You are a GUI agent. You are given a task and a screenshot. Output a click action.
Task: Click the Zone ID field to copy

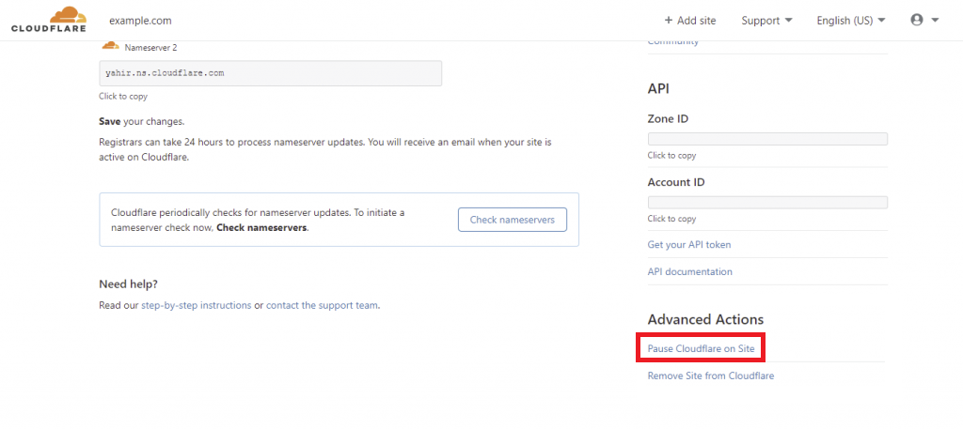click(767, 139)
